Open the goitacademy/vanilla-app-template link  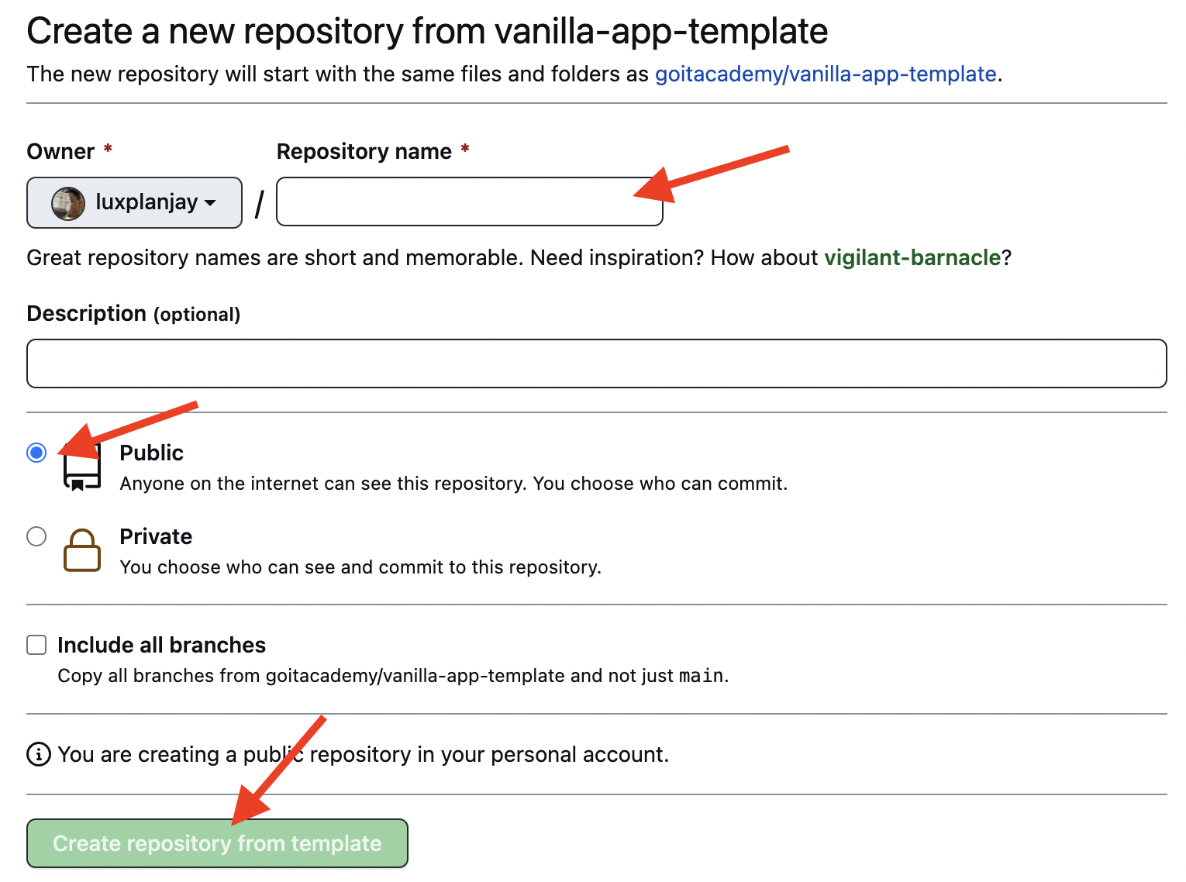coord(826,74)
